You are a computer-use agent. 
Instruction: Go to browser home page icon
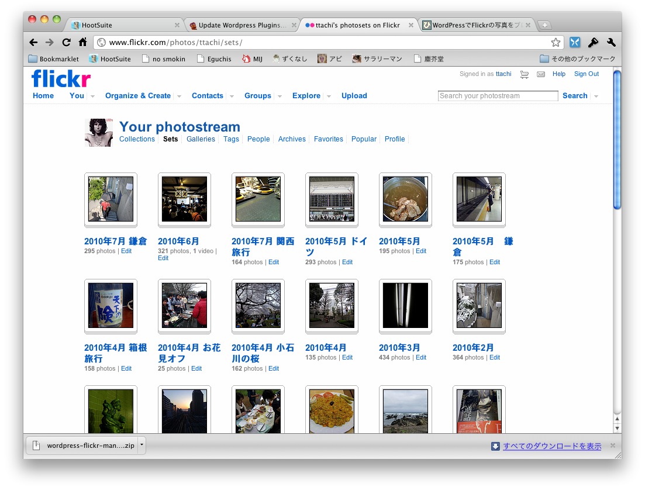click(82, 43)
